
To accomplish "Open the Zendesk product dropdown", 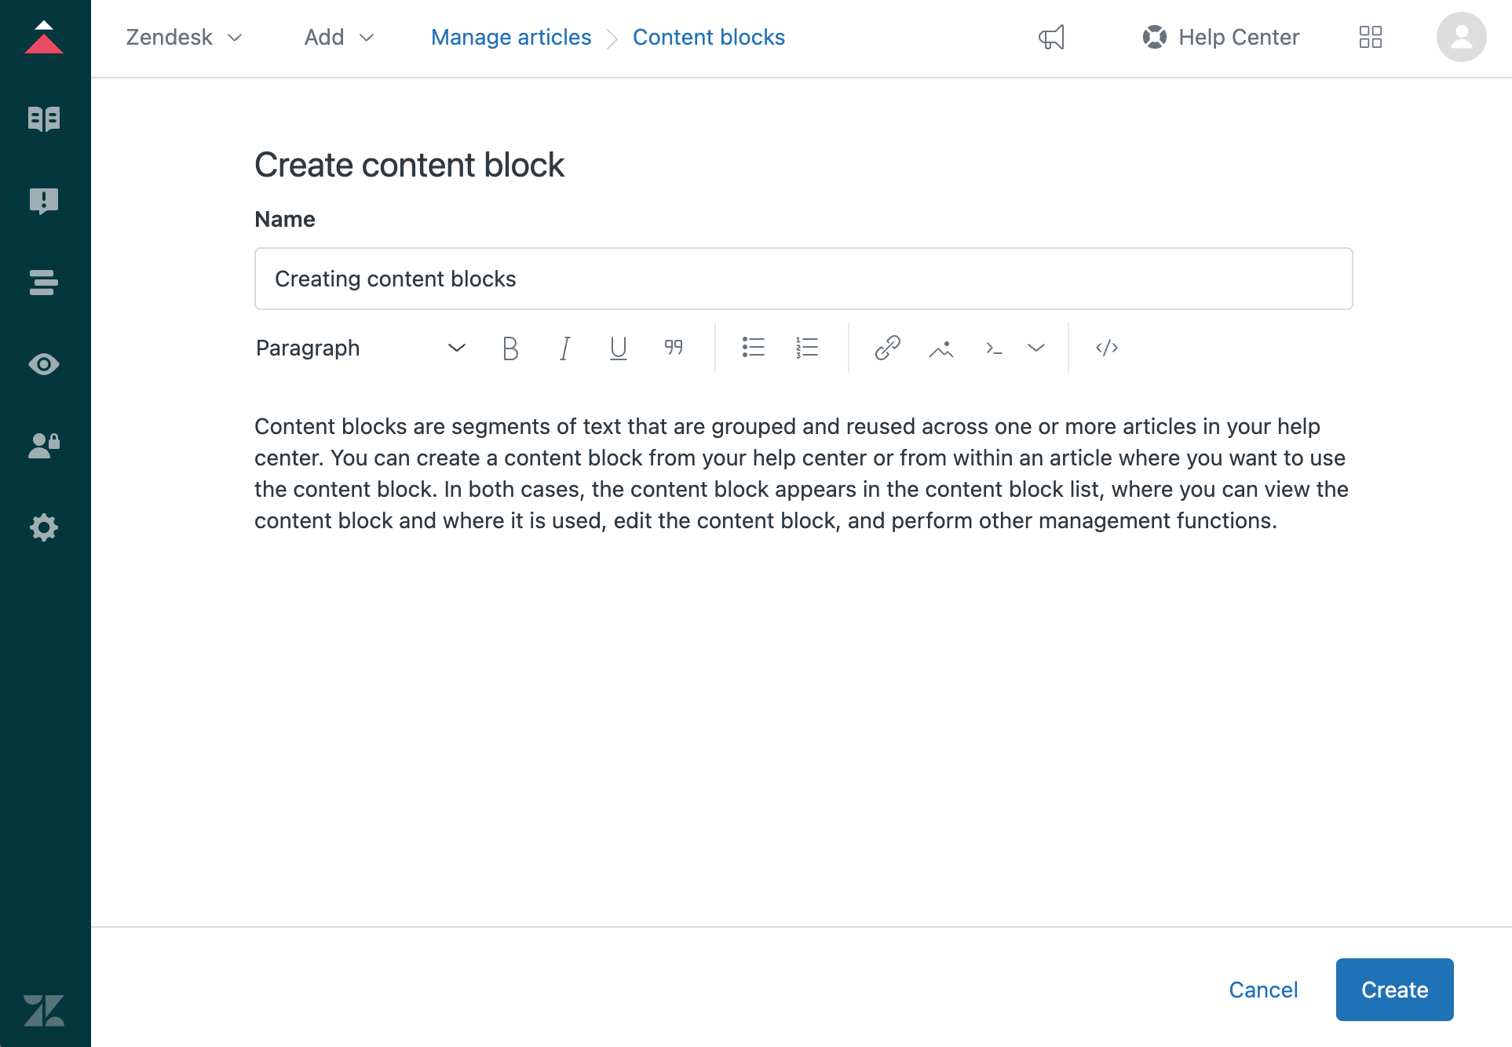I will click(x=185, y=37).
